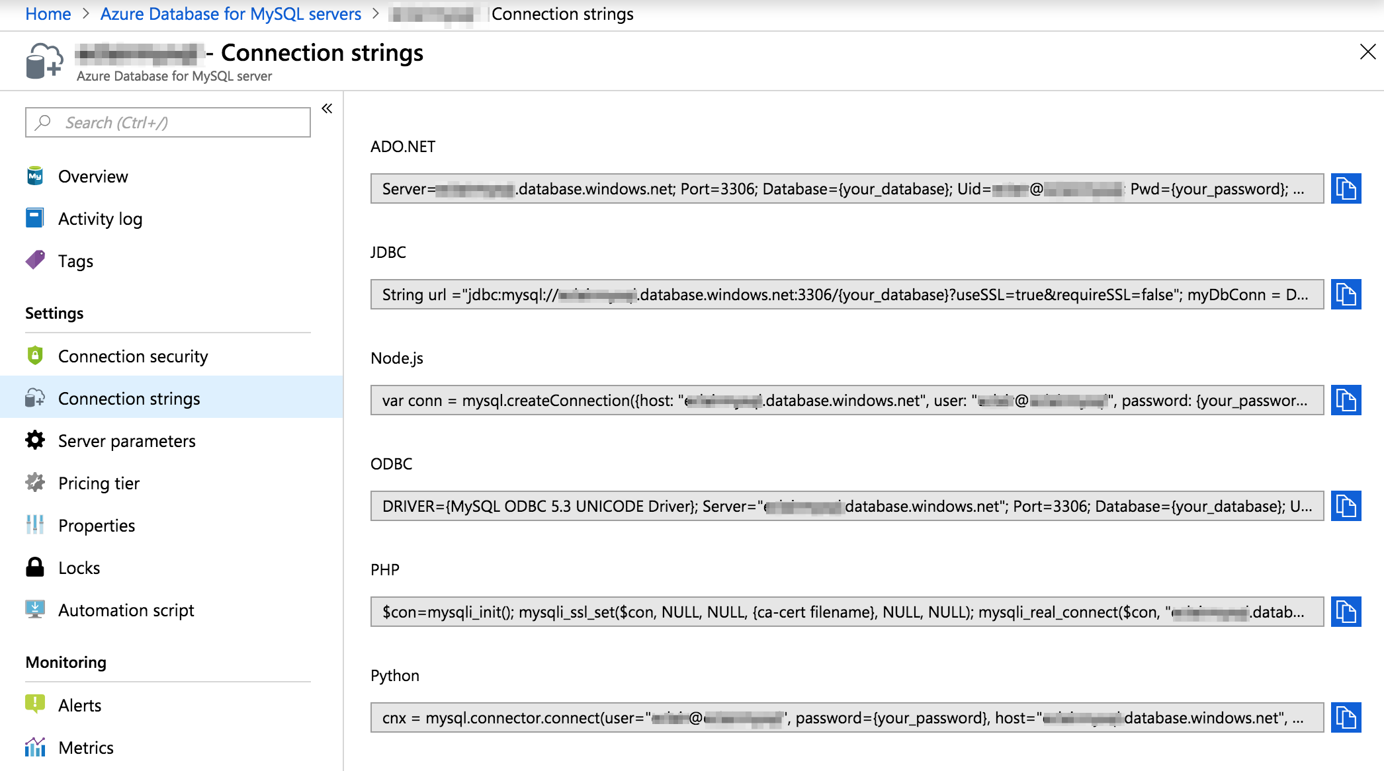Collapse the sidebar with the double chevron

326,108
